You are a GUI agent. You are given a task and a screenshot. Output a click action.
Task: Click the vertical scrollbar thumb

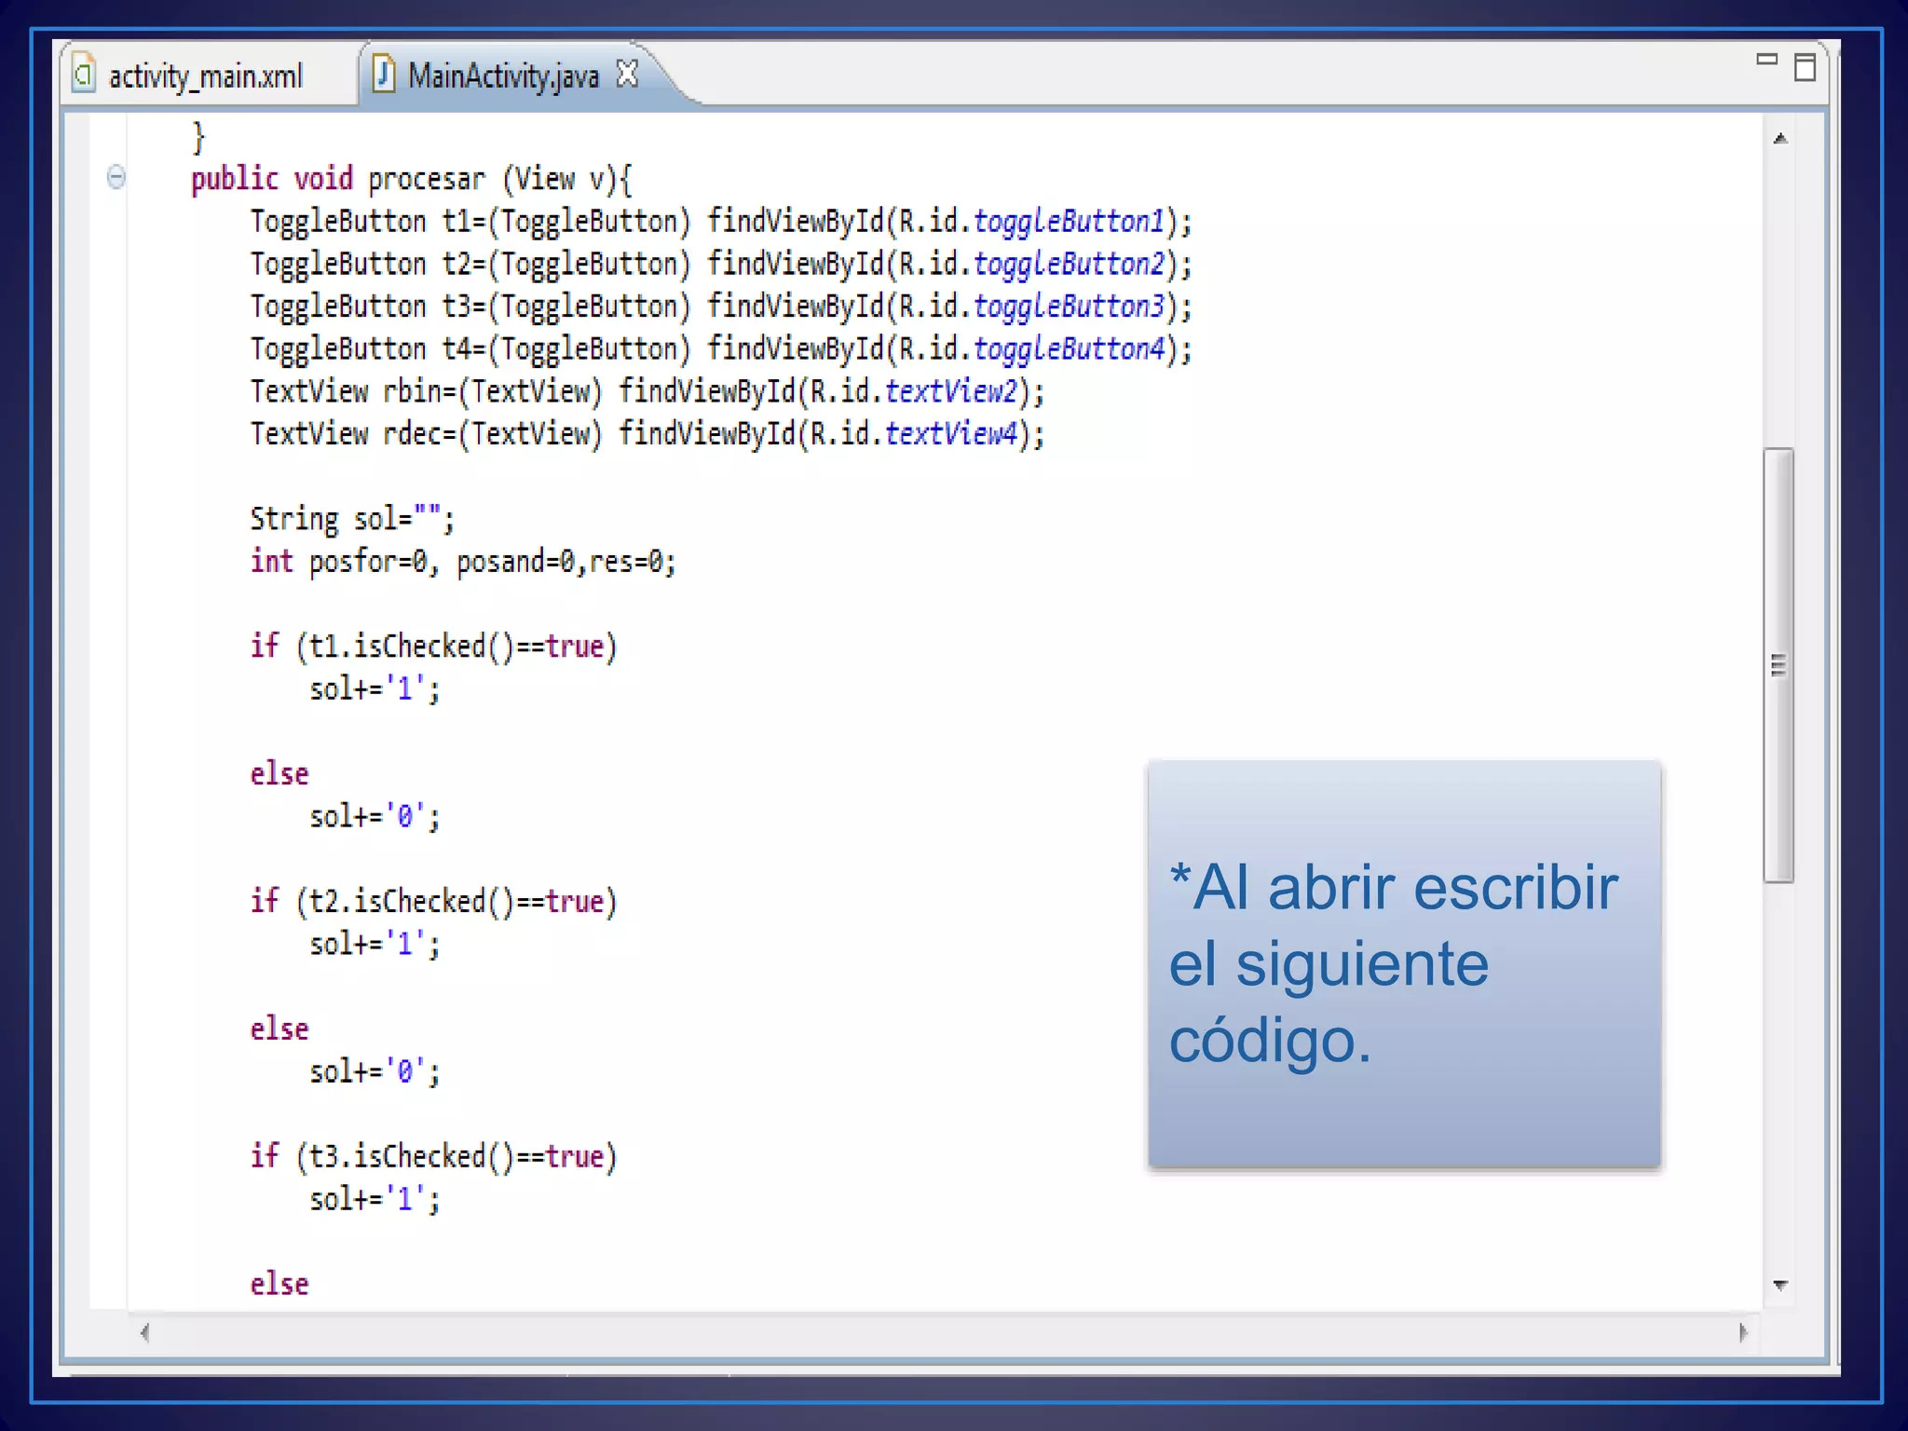pos(1779,665)
